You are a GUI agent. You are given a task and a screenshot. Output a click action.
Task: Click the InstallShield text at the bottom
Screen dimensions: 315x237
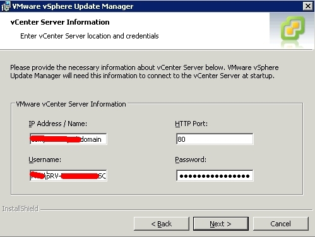[x=20, y=209]
